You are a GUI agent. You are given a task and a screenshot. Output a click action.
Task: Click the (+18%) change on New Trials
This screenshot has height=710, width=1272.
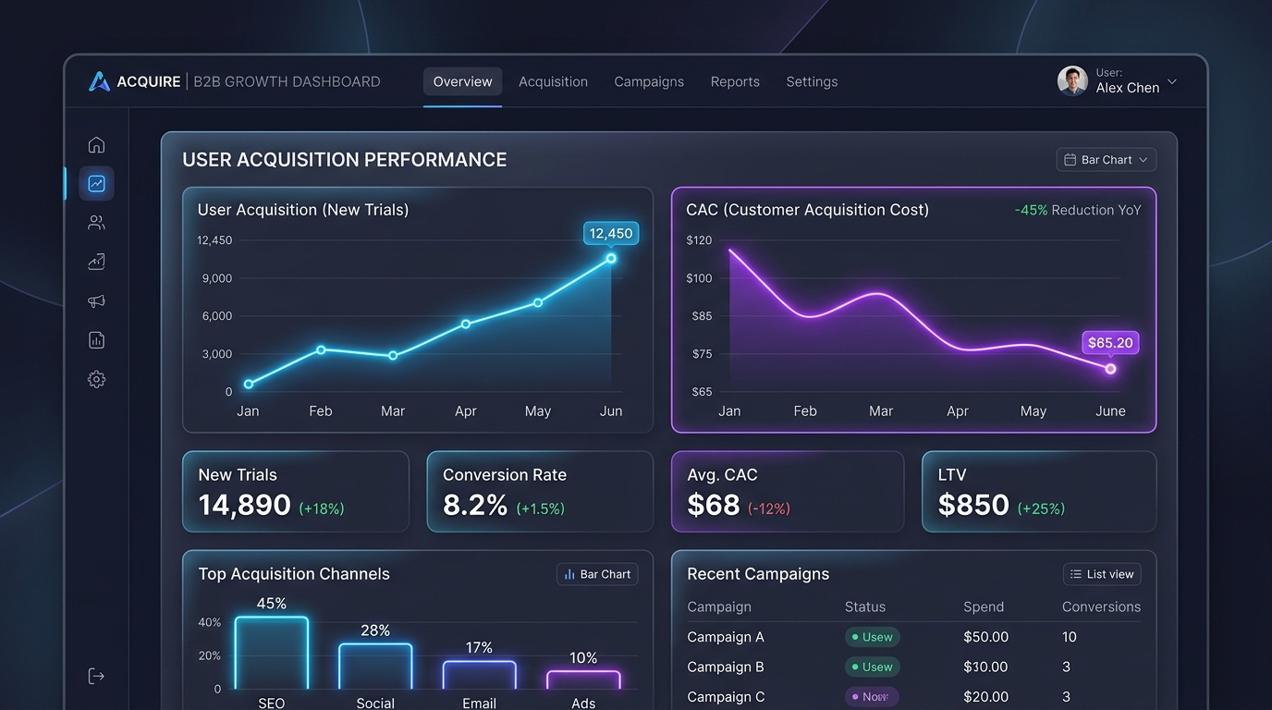point(322,508)
